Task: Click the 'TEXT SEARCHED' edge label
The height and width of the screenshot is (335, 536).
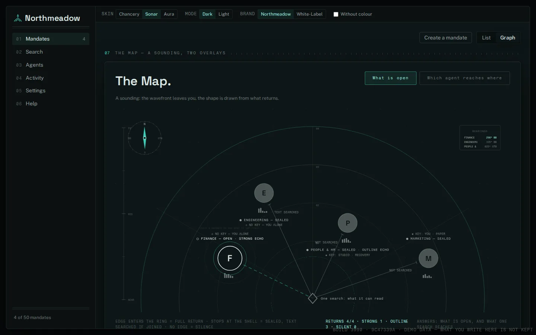Action: pyautogui.click(x=286, y=212)
